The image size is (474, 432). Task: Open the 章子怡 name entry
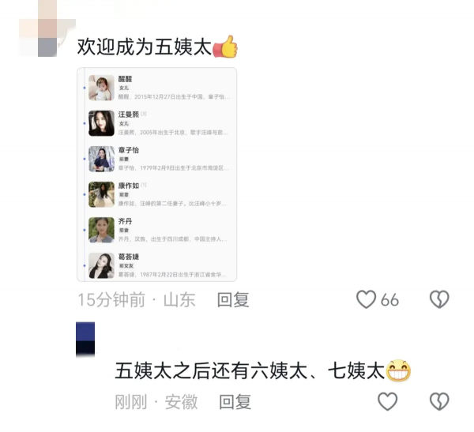point(129,150)
